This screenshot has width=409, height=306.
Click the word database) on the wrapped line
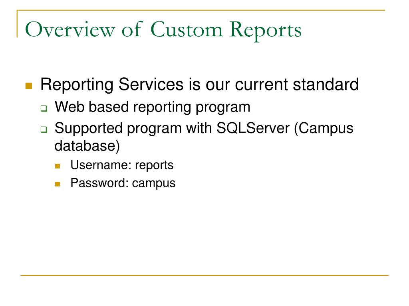87,146
